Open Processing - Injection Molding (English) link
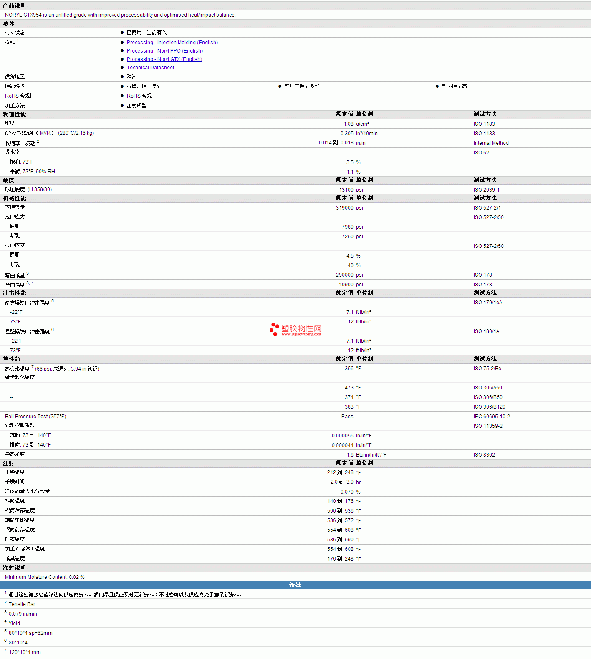The image size is (591, 659). [x=172, y=43]
